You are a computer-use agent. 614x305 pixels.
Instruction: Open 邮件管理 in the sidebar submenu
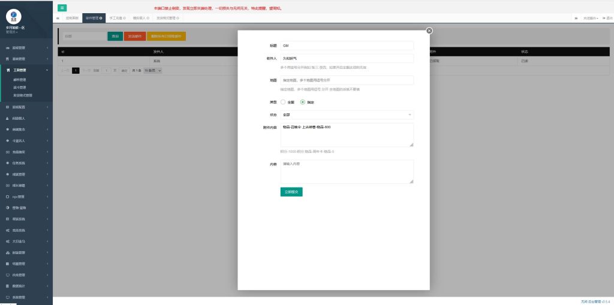point(20,79)
